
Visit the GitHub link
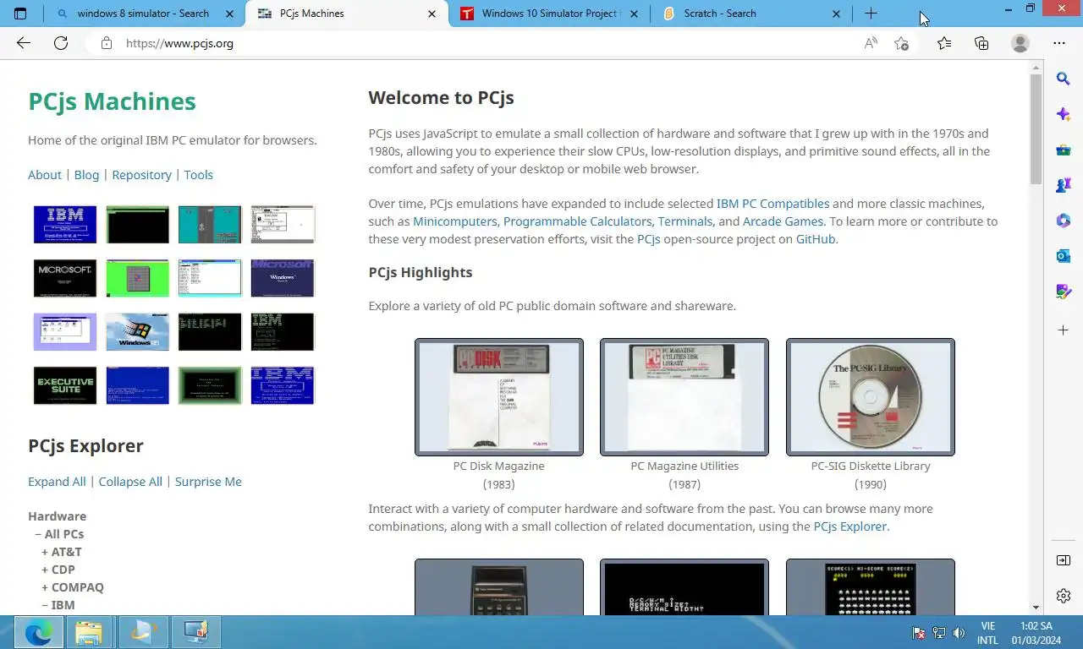816,239
